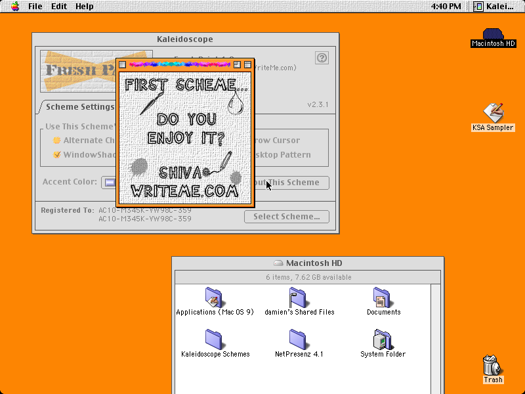The width and height of the screenshot is (525, 394).
Task: Select the Documents folder icon
Action: click(x=382, y=297)
